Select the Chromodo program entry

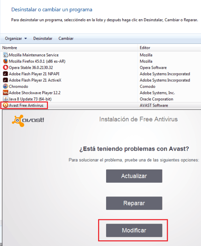tap(100, 86)
